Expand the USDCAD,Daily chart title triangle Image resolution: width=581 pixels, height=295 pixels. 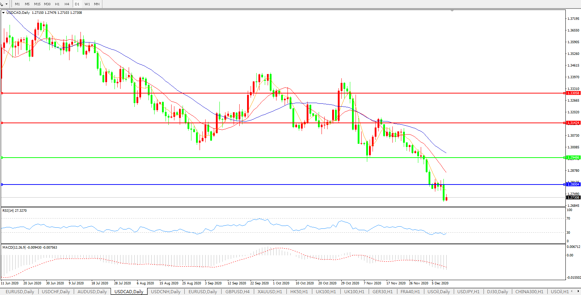[x=4, y=13]
